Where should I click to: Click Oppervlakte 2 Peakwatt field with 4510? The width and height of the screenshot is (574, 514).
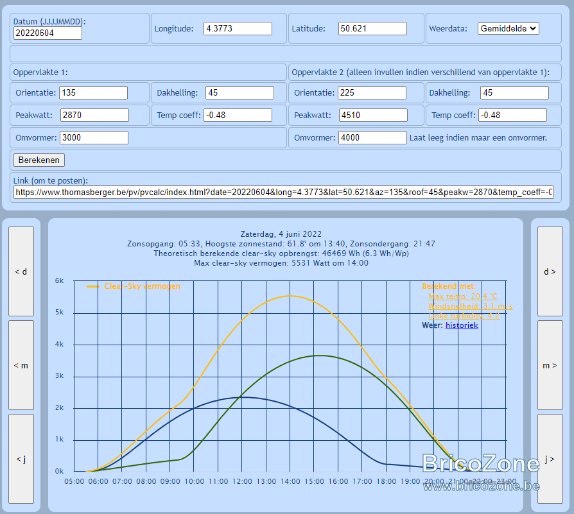coord(373,116)
